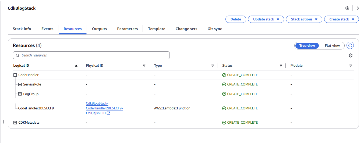This screenshot has width=364, height=143.
Task: Sort by Module column arrow
Action: coord(351,66)
